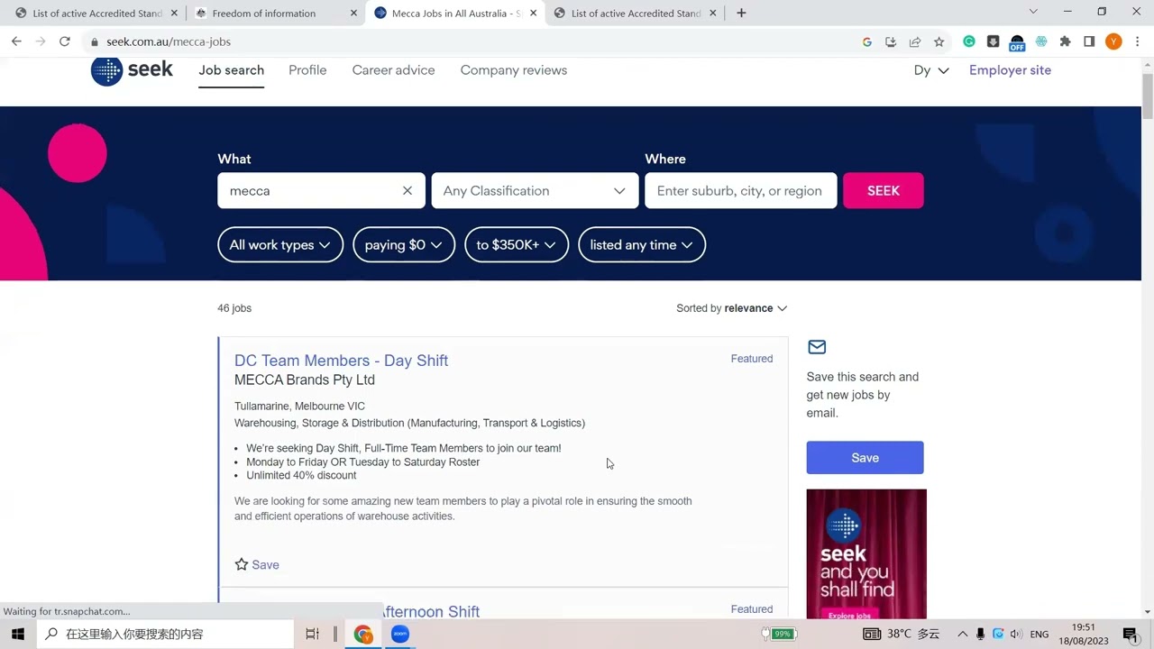This screenshot has height=649, width=1154.
Task: Open the Employer site link
Action: 1010,70
